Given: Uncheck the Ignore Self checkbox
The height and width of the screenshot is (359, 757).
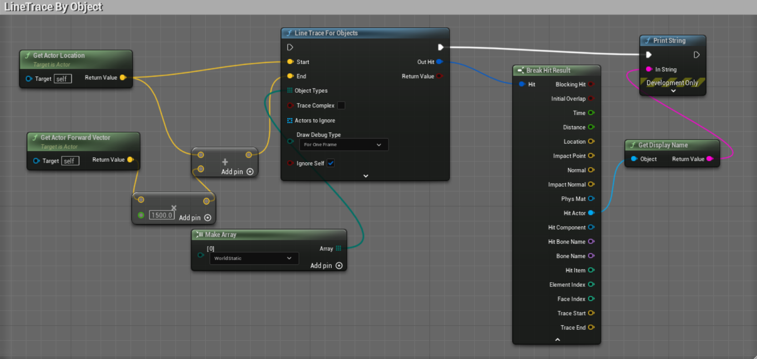Looking at the screenshot, I should [331, 163].
